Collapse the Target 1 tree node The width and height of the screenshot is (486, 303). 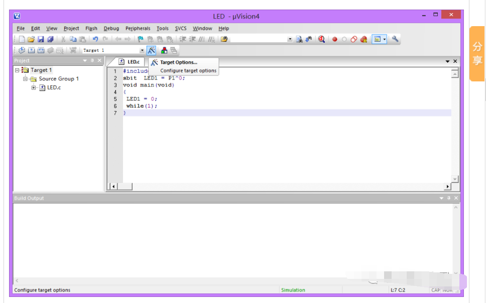(18, 70)
